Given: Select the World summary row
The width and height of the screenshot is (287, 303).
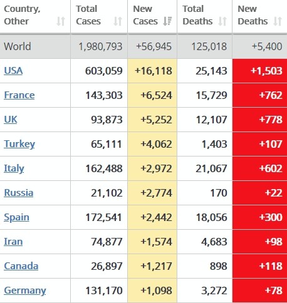Looking at the screenshot, I should 143,46.
